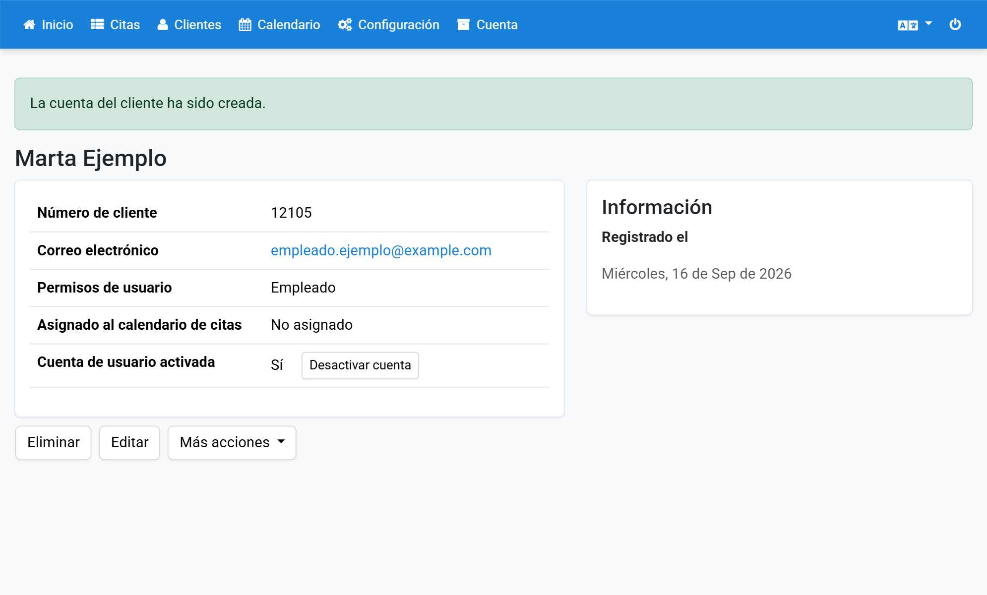Image resolution: width=987 pixels, height=595 pixels.
Task: Click the Desactivar cuenta button
Action: 360,365
